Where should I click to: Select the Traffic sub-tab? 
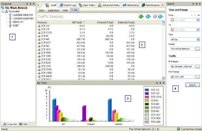coord(75,10)
